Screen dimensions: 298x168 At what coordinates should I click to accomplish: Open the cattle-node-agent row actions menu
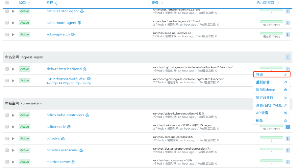[x=287, y=23]
